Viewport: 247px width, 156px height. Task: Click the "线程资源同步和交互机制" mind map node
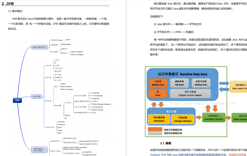[39, 149]
